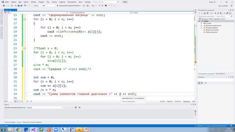Open the main() member navigation dropdown
The width and height of the screenshot is (235, 132).
pyautogui.click(x=162, y=13)
